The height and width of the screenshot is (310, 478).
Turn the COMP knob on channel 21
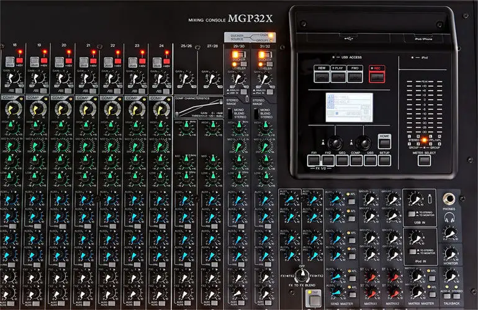(88, 109)
